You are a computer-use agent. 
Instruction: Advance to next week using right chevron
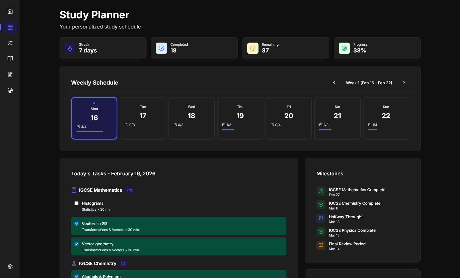[x=404, y=83]
